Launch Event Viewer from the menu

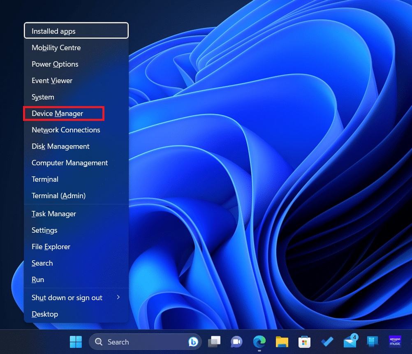pyautogui.click(x=52, y=81)
